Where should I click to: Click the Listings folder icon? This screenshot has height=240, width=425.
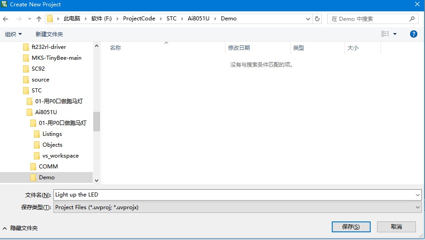(x=37, y=134)
